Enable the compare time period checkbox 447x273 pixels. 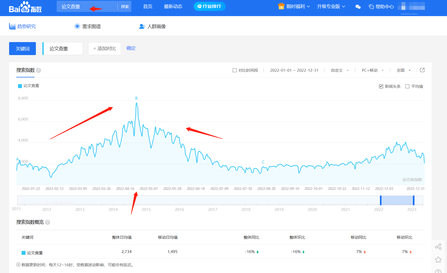235,70
